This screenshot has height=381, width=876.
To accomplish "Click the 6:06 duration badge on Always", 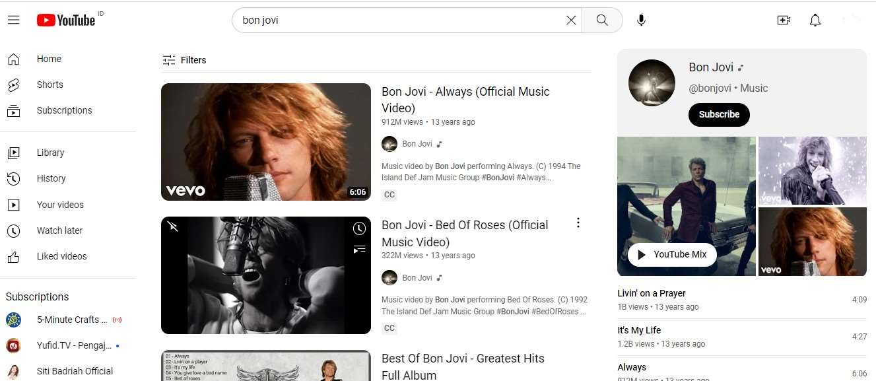I will 357,192.
